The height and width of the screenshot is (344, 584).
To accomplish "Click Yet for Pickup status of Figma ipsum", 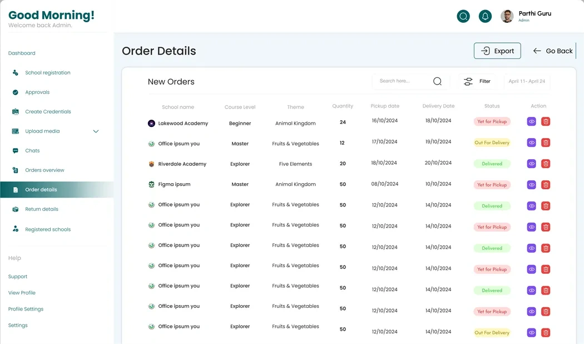I will coord(492,185).
